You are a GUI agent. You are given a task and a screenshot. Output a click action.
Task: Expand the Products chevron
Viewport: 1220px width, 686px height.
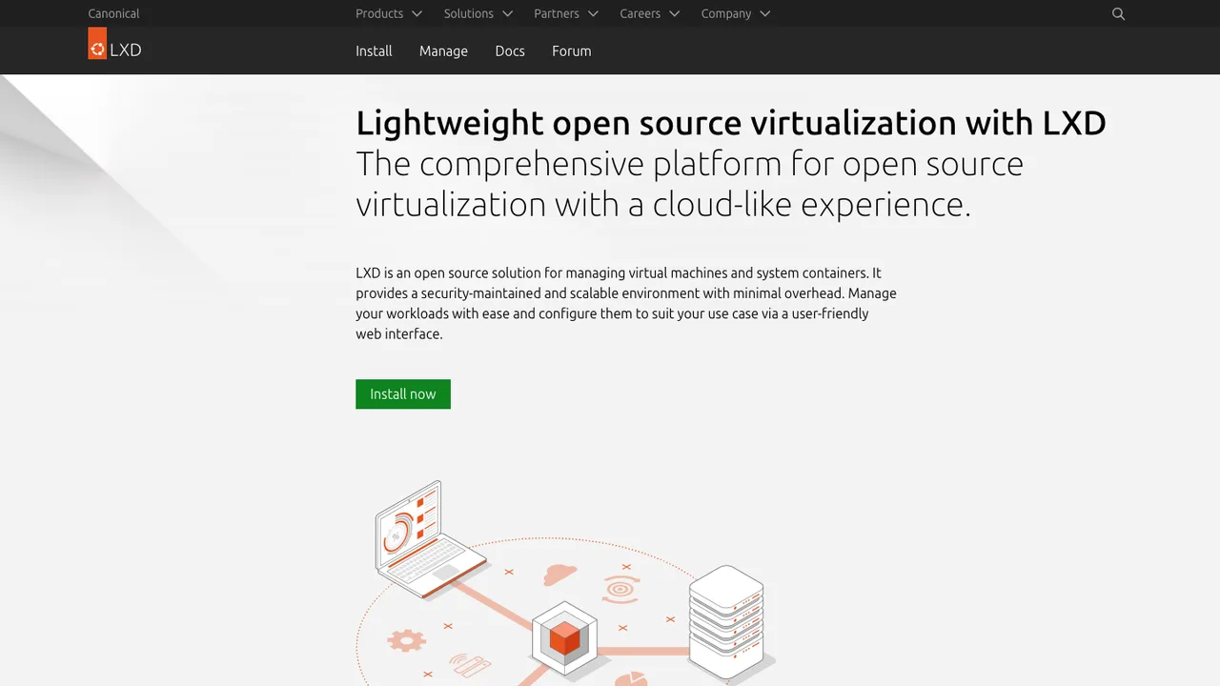coord(417,13)
